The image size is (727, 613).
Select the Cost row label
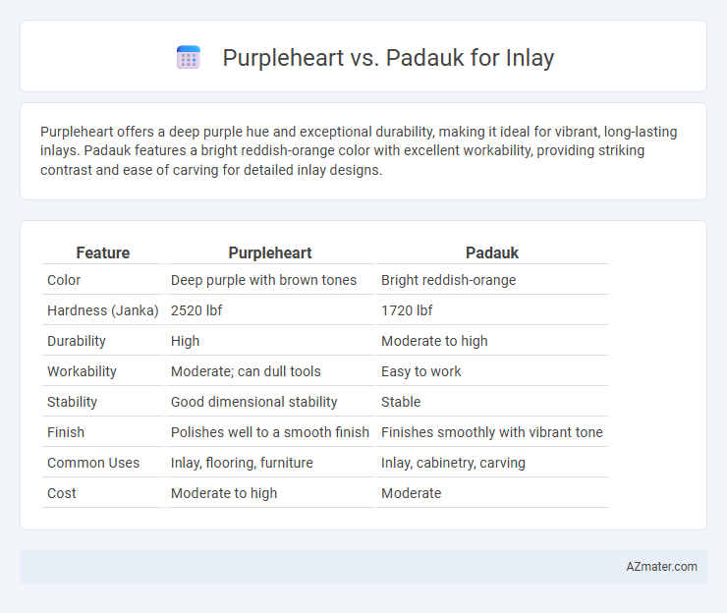(62, 493)
